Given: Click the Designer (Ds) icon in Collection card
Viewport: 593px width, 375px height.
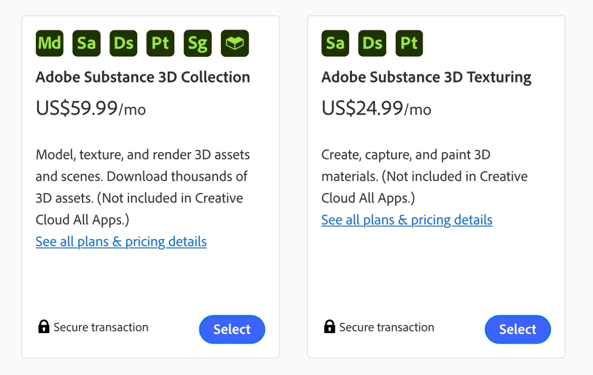Looking at the screenshot, I should coord(123,43).
